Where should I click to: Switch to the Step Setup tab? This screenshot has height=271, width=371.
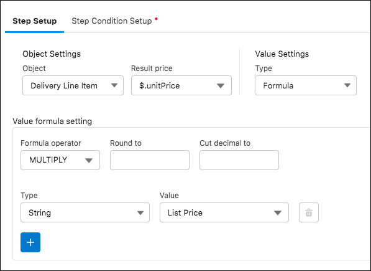click(x=35, y=21)
